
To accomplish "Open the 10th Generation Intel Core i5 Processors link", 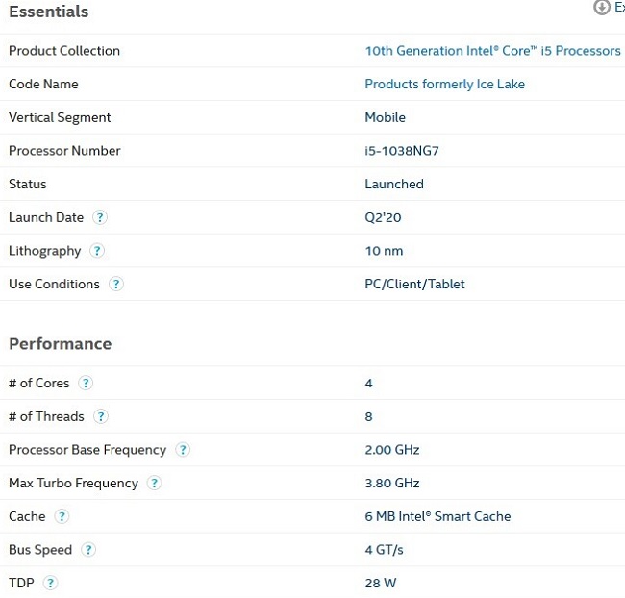I will (x=492, y=51).
